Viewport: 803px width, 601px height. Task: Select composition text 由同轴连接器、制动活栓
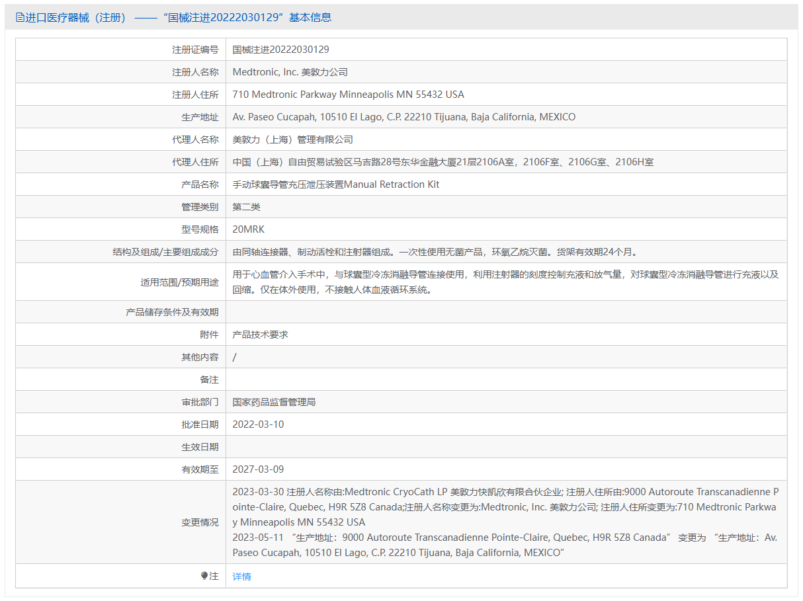435,252
